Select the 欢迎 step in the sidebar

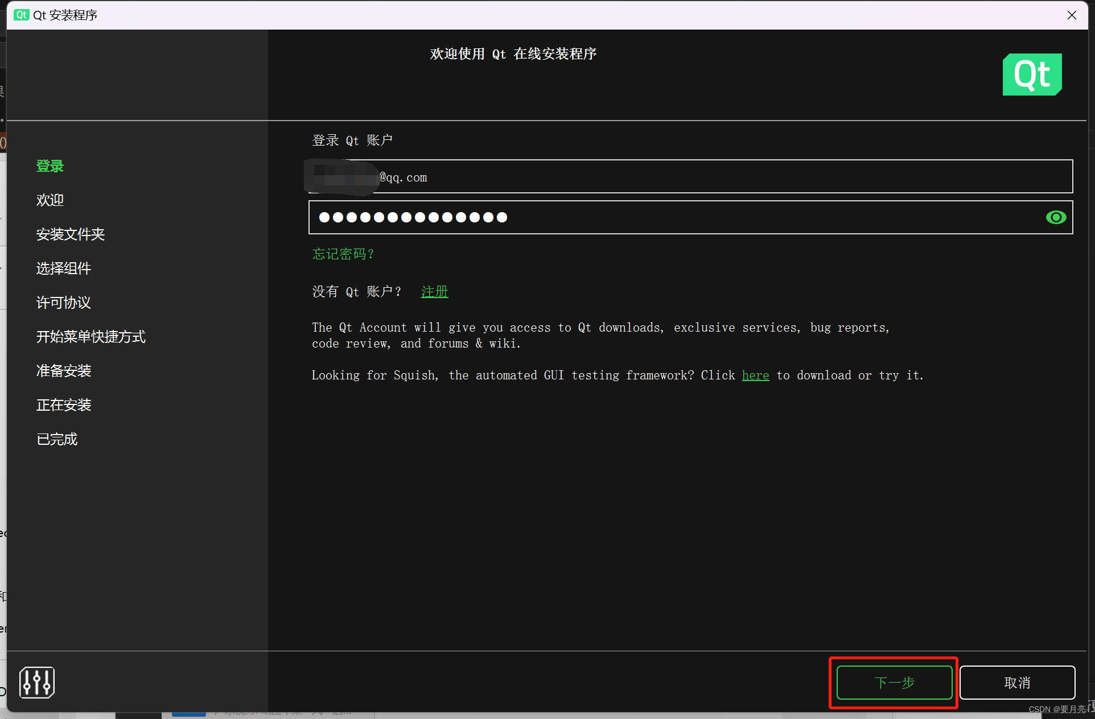click(x=50, y=200)
